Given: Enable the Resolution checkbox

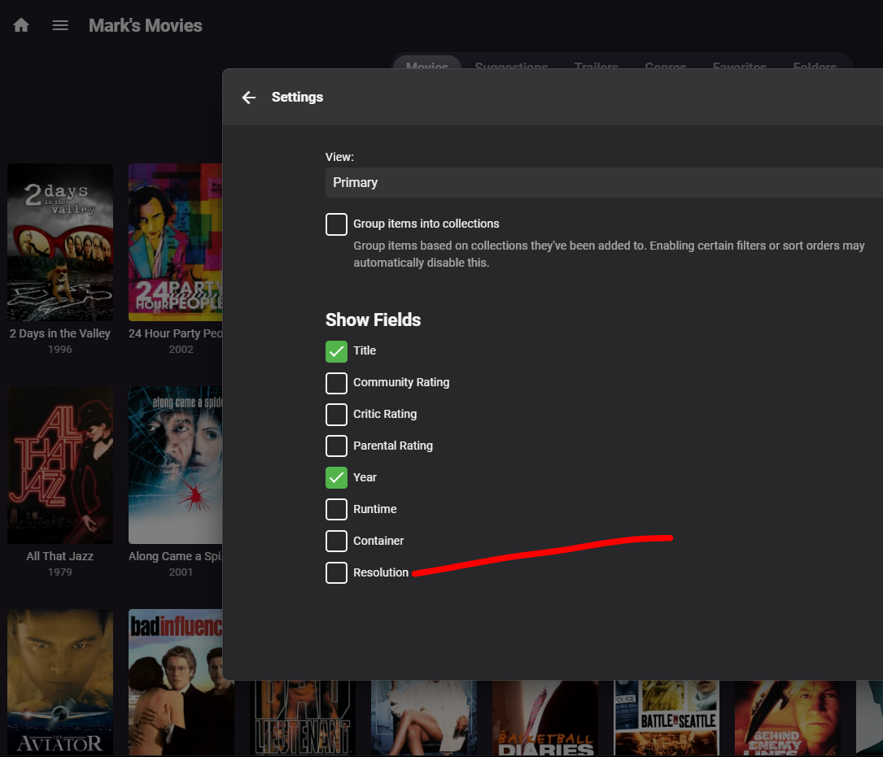Looking at the screenshot, I should [x=336, y=573].
